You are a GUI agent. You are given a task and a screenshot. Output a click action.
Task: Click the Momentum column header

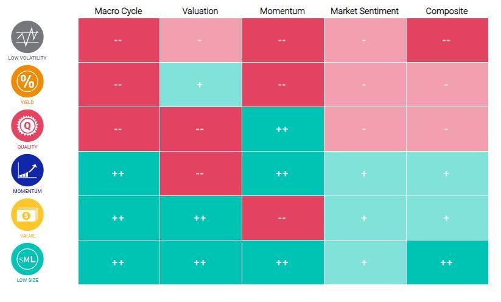tap(282, 11)
